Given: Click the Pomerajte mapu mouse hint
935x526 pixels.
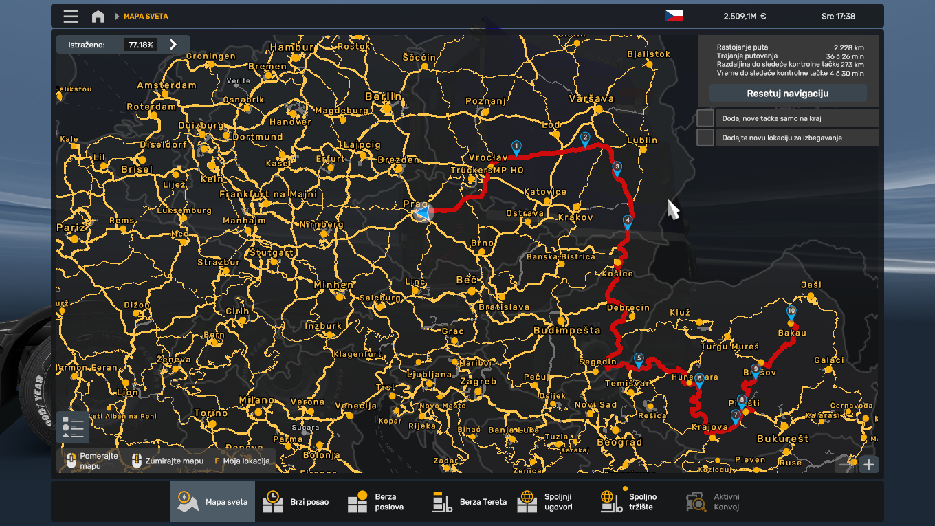Looking at the screenshot, I should pos(93,461).
